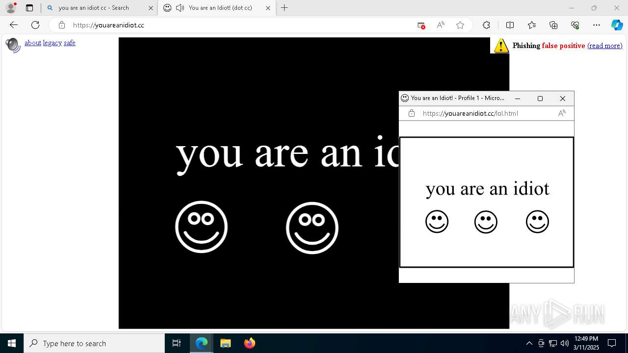Open the '(read more)' link
Image resolution: width=628 pixels, height=353 pixels.
pyautogui.click(x=604, y=46)
